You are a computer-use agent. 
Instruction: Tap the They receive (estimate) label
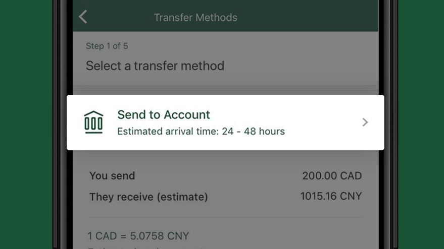tap(149, 197)
